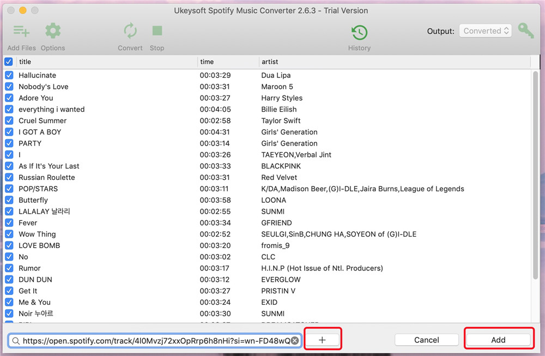Open the History clock icon
The image size is (545, 356).
pos(359,33)
